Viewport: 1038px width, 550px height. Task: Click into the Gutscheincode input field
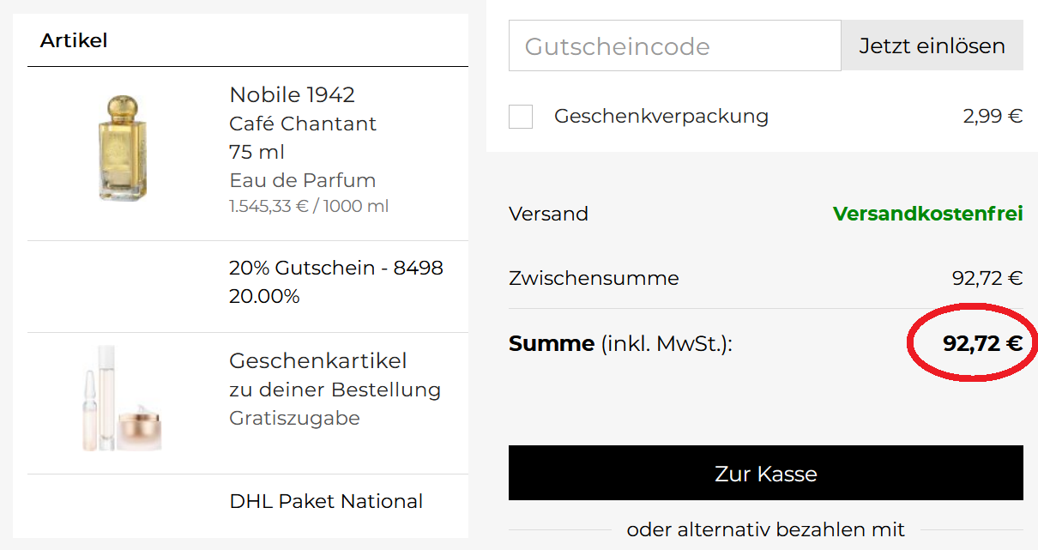click(674, 45)
